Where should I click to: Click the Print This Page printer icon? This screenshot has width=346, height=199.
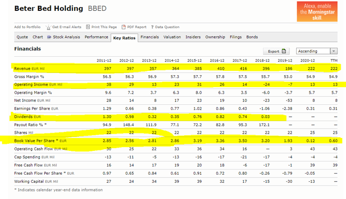pyautogui.click(x=88, y=27)
